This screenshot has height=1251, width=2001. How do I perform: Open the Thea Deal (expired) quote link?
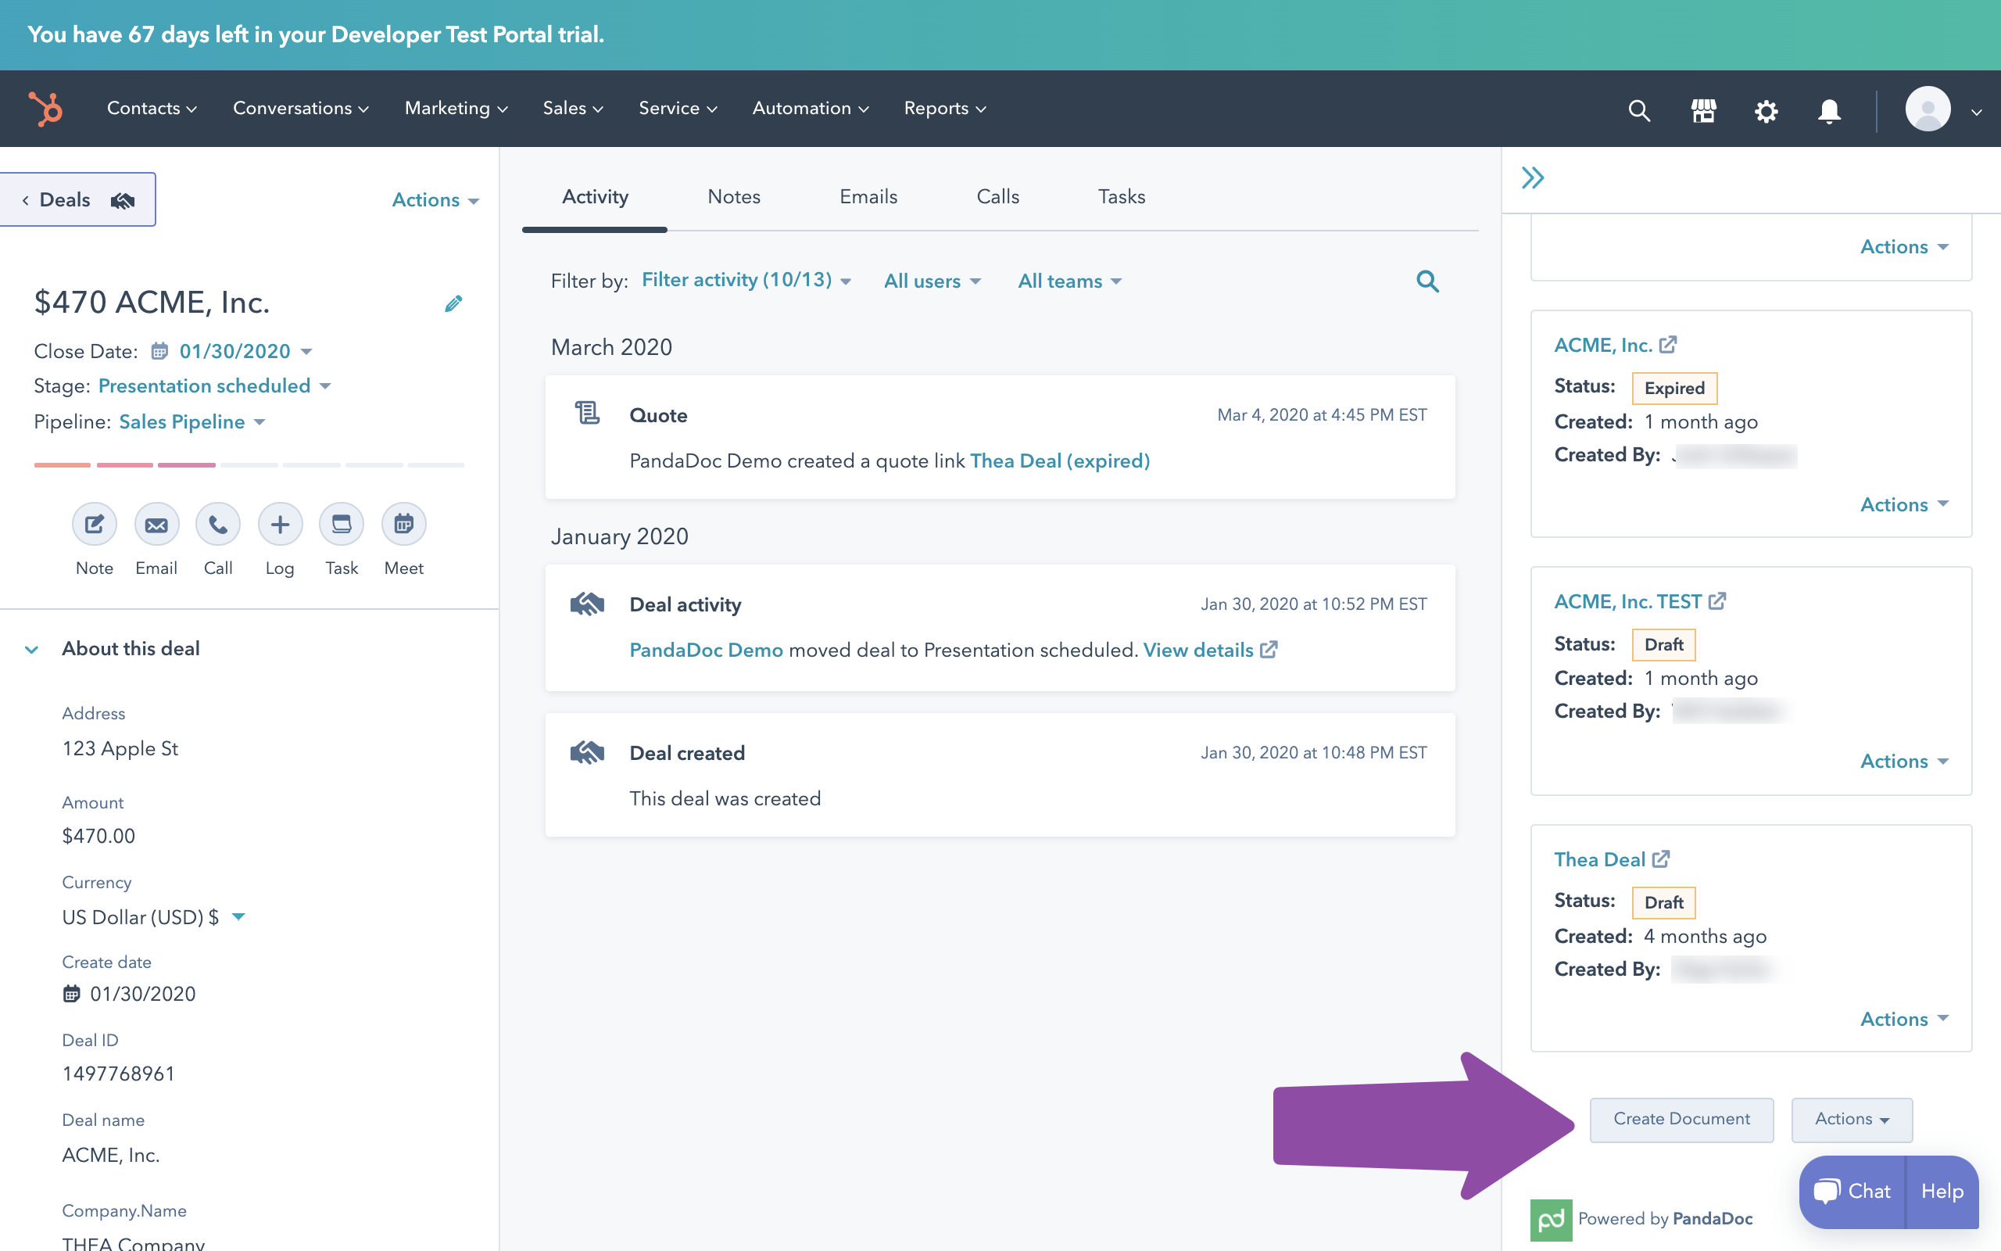1059,461
